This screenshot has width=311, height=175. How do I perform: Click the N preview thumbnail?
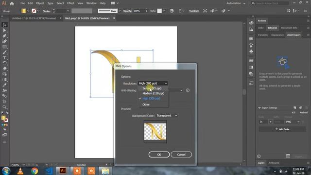pos(155,131)
